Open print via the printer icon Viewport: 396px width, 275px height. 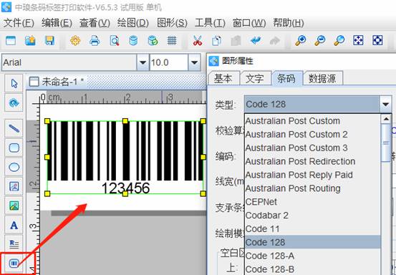[95, 40]
